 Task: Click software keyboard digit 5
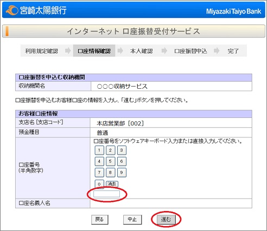[x=110, y=161]
